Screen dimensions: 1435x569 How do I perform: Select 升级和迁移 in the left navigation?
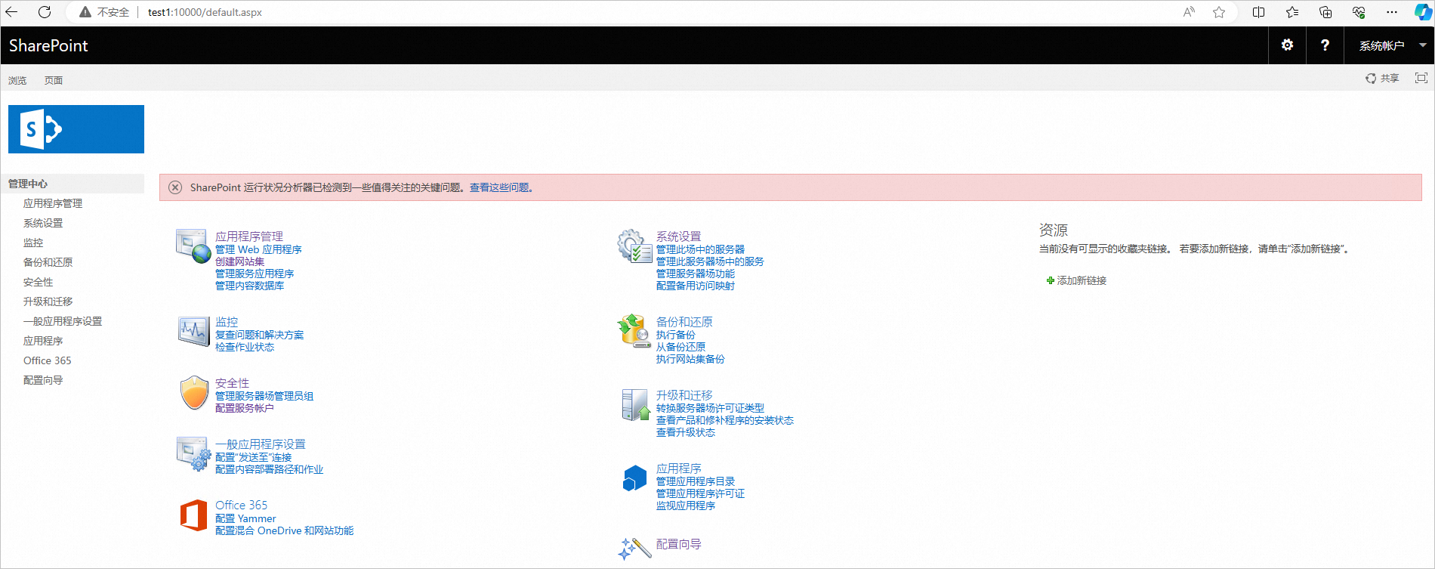pyautogui.click(x=48, y=302)
